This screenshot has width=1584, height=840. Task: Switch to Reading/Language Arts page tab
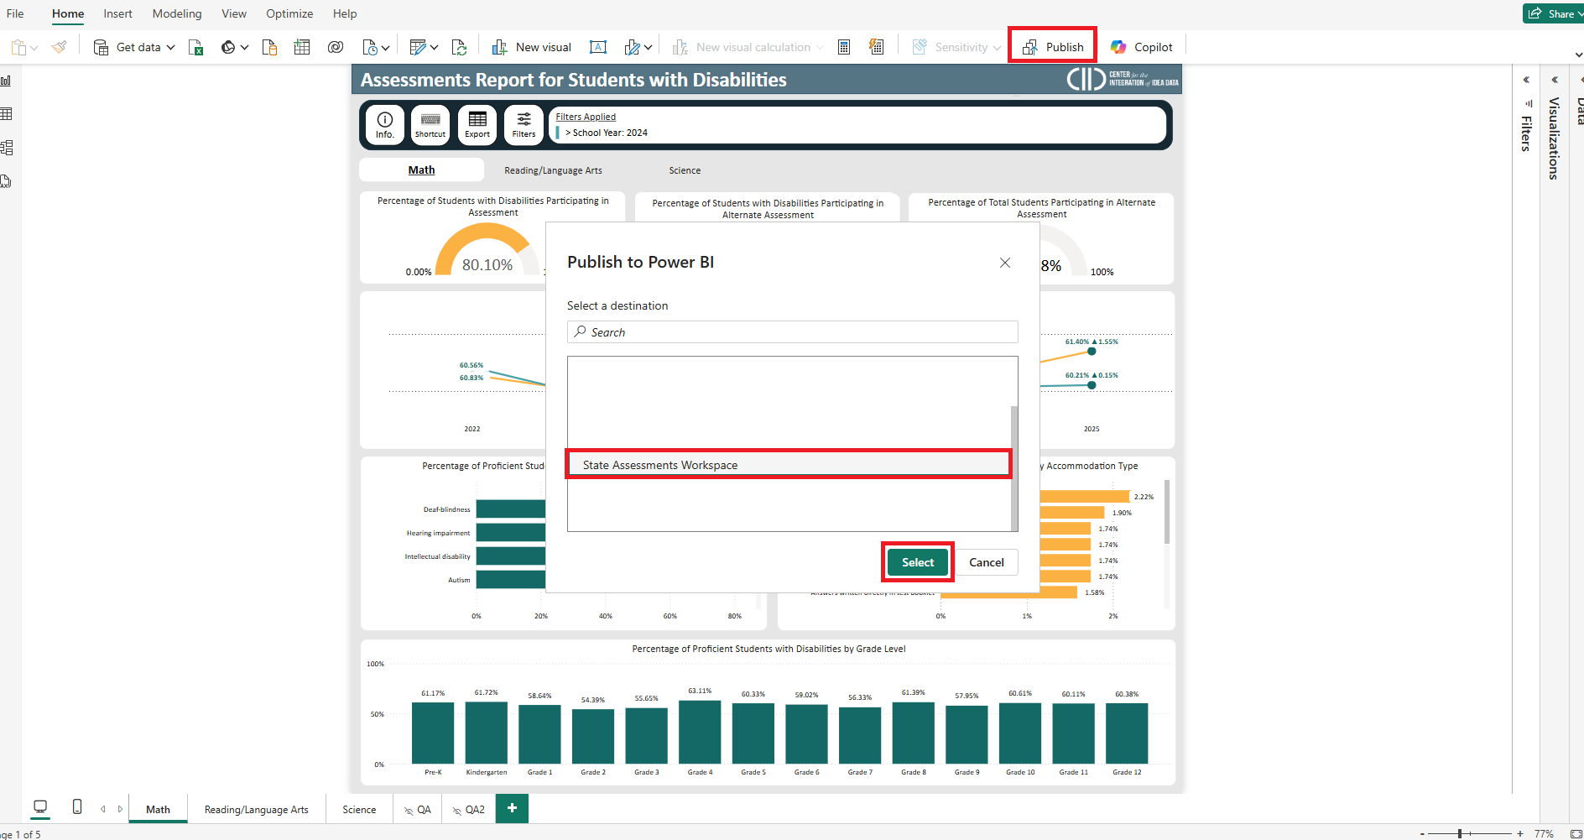(256, 810)
